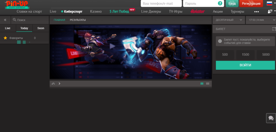This screenshot has height=132, width=276.
Task: Collapse the sidebar with the double chevron
Action: tap(5, 20)
